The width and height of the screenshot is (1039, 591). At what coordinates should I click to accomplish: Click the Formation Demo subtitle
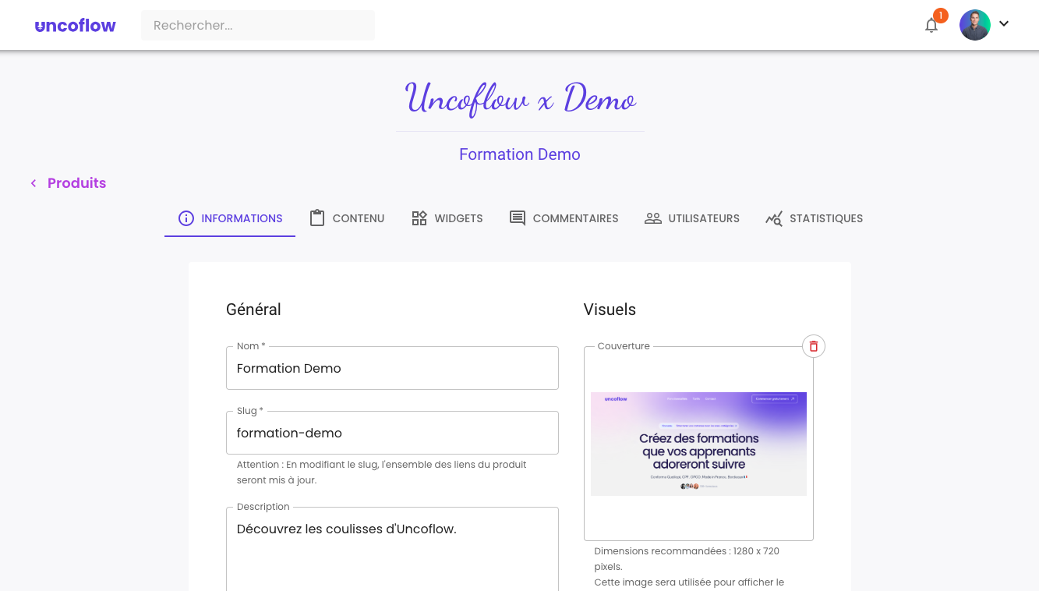pos(520,154)
